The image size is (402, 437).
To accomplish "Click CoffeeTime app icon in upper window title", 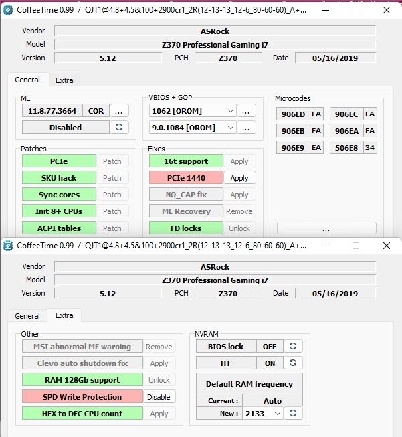I will [x=8, y=10].
